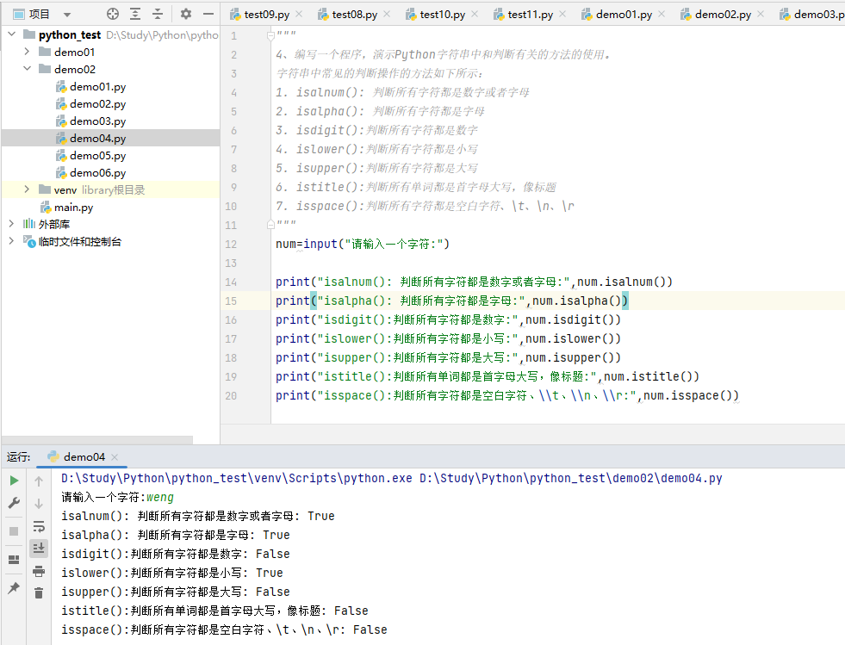The width and height of the screenshot is (845, 645).
Task: Click the stop process square icon
Action: click(x=14, y=531)
